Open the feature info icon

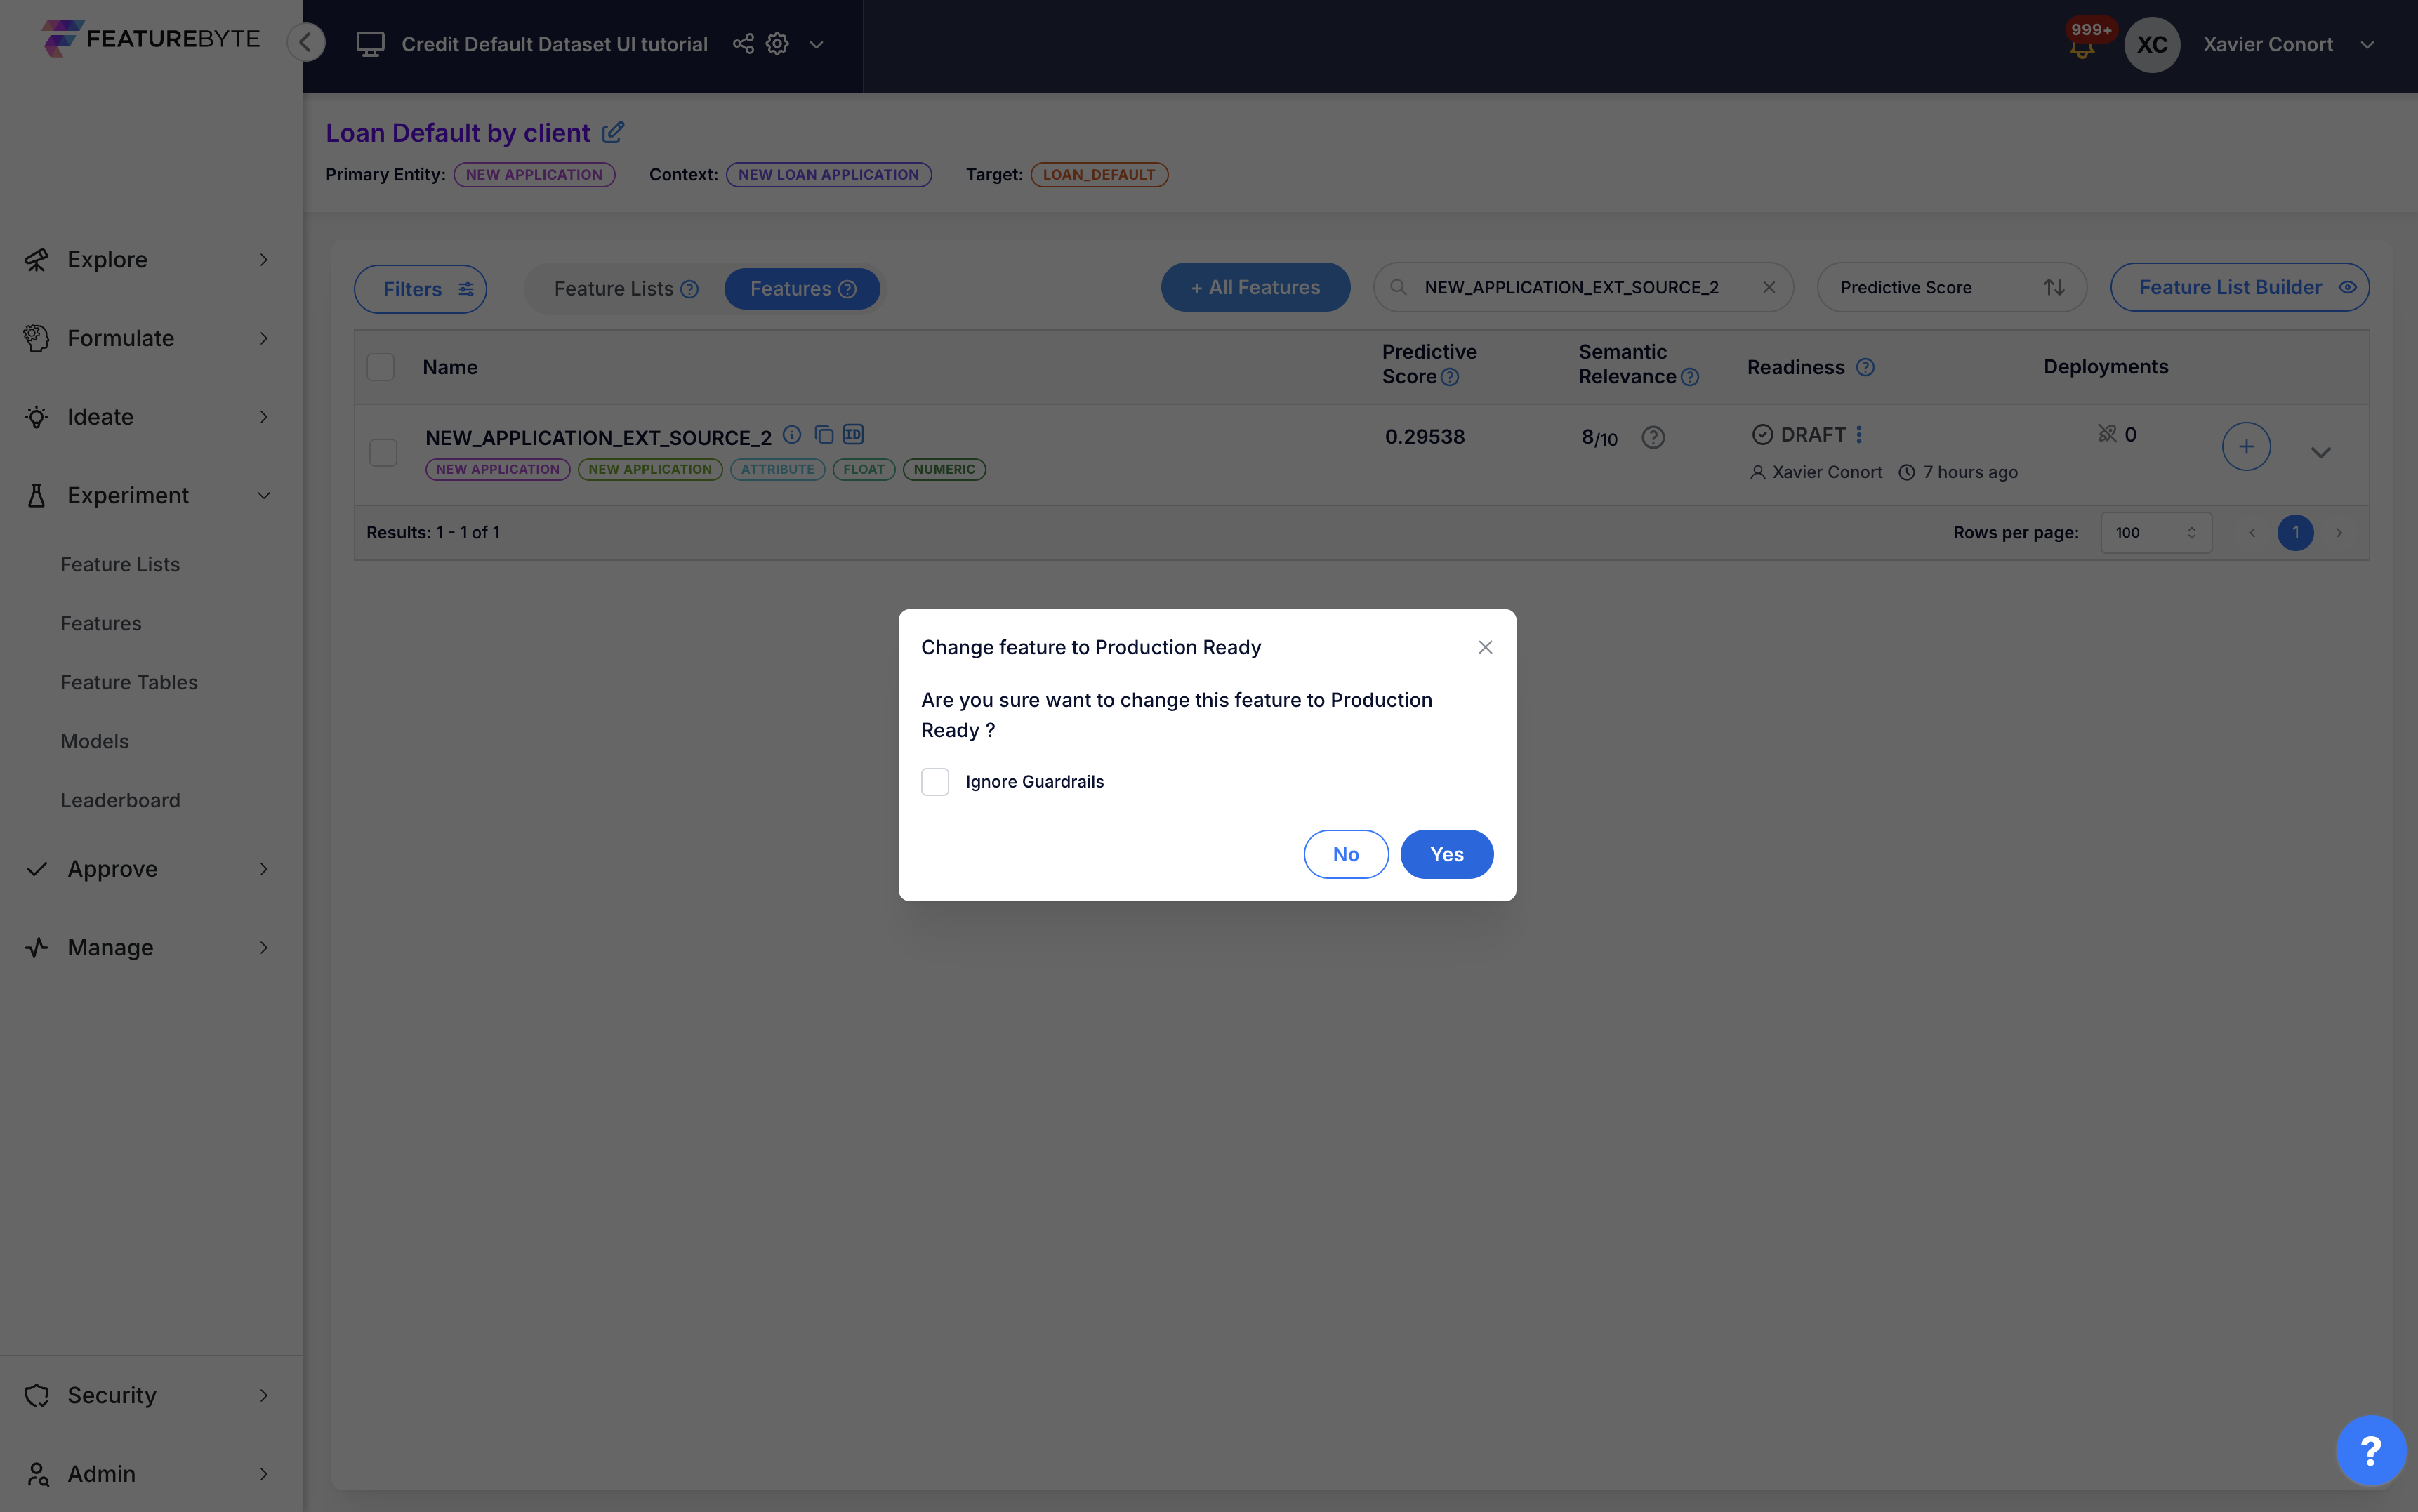tap(792, 435)
